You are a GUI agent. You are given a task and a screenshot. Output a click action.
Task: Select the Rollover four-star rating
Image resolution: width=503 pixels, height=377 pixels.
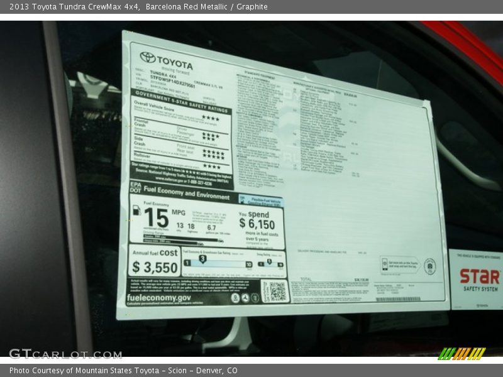pyautogui.click(x=213, y=166)
